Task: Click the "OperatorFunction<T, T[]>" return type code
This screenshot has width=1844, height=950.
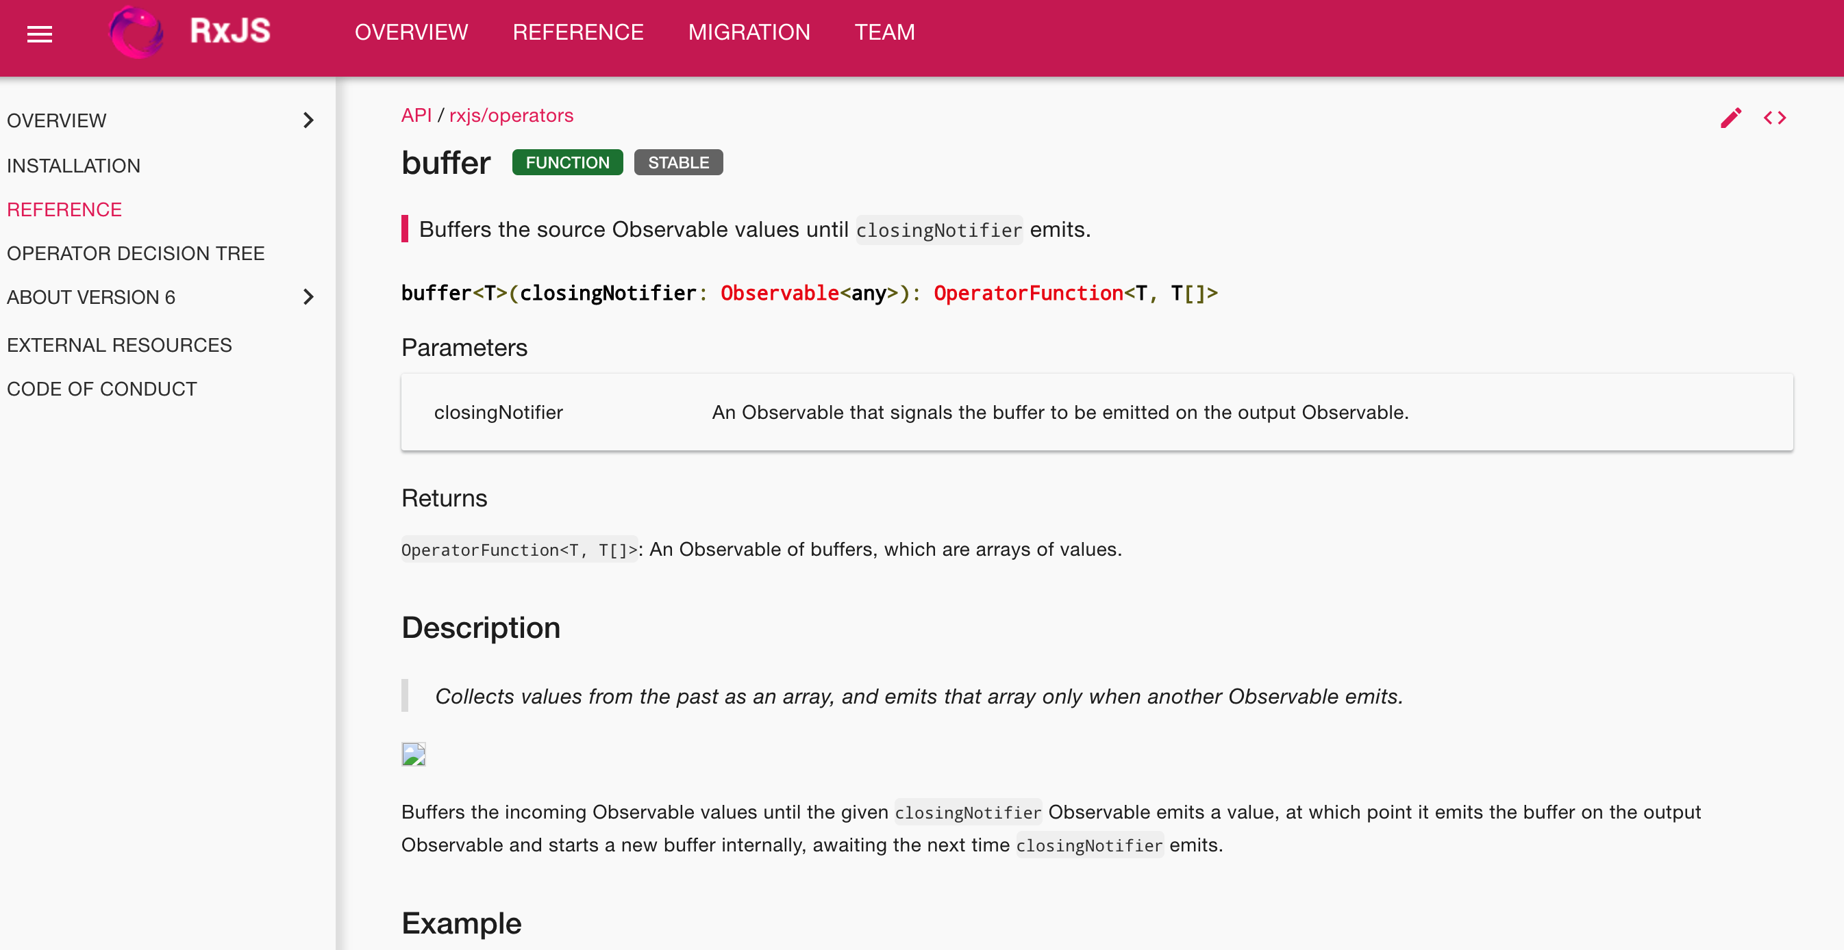Action: (x=519, y=550)
